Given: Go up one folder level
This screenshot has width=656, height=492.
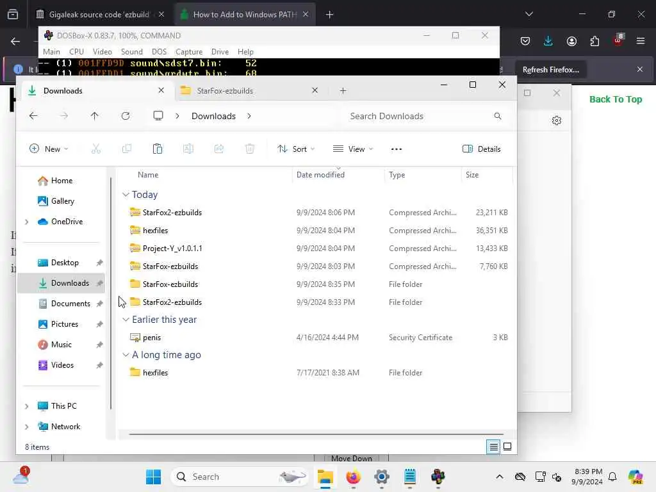Looking at the screenshot, I should coord(95,116).
